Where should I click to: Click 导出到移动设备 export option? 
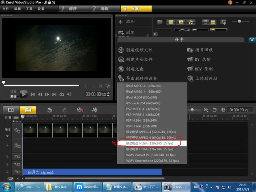pos(137,78)
